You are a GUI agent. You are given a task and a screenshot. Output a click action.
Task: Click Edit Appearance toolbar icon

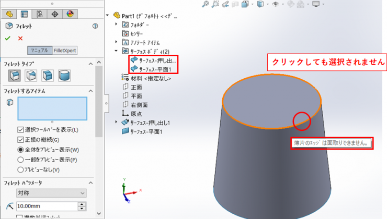tap(291, 4)
